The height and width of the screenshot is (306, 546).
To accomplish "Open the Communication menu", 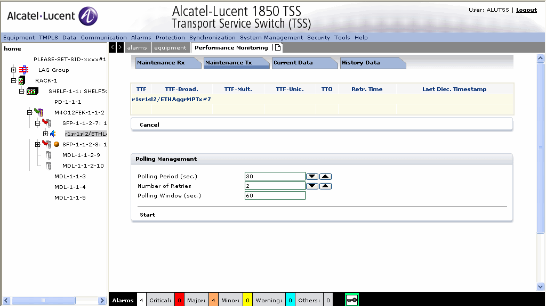I will pyautogui.click(x=104, y=38).
